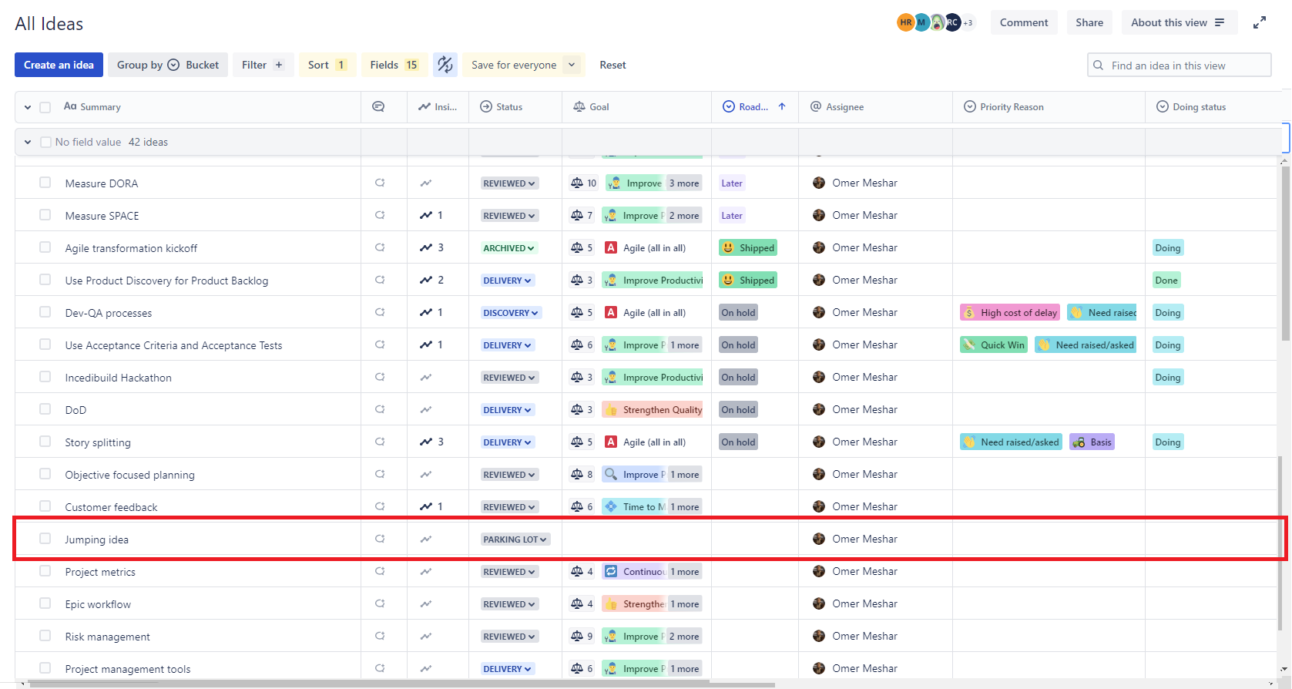Open insights for Agile transformation kickoff
The image size is (1292, 689).
point(431,247)
